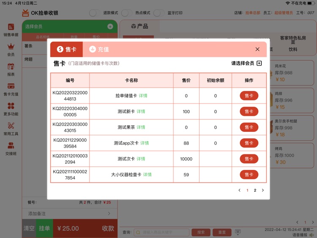Toggle the 蓝牙打印 switch
317x238 pixels.
(158, 13)
